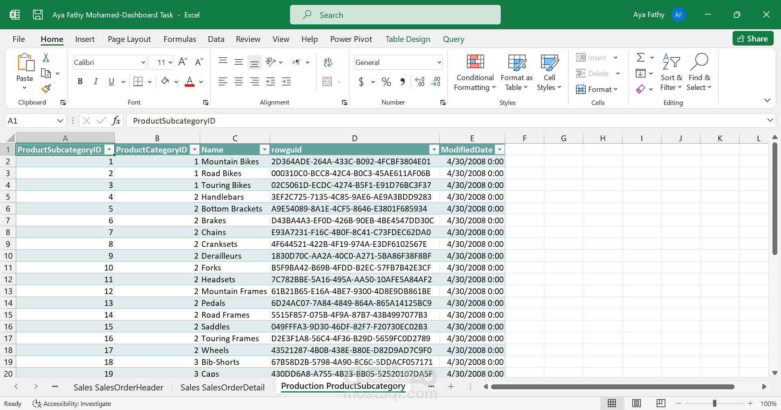Click the zoom slider handle
Viewport: 781px width, 410px height.
(714, 403)
